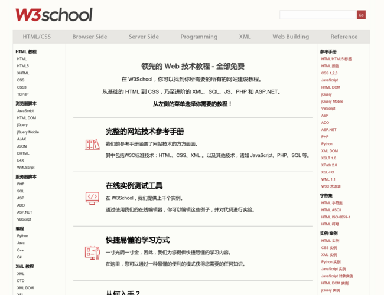The height and width of the screenshot is (295, 384).
Task: Open JavaScript tutorial in left sidebar
Action: tap(25, 111)
